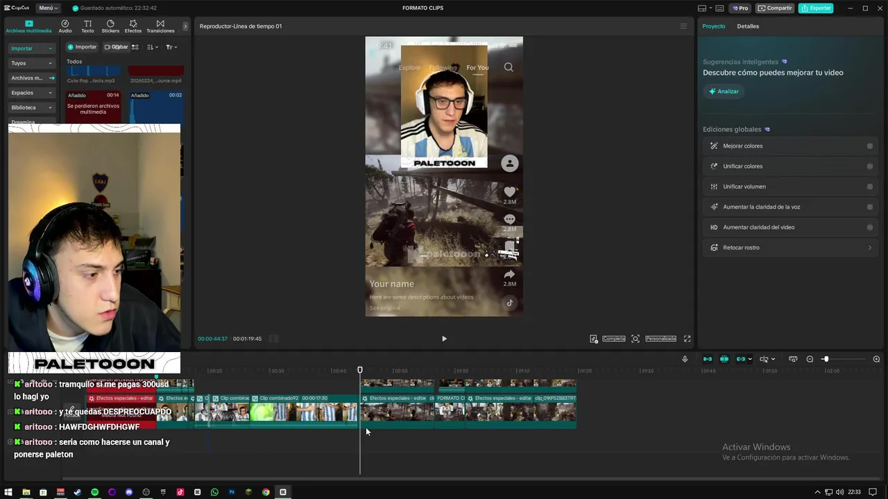Image resolution: width=888 pixels, height=499 pixels.
Task: Zoom in the timeline with plus icon
Action: pyautogui.click(x=876, y=359)
